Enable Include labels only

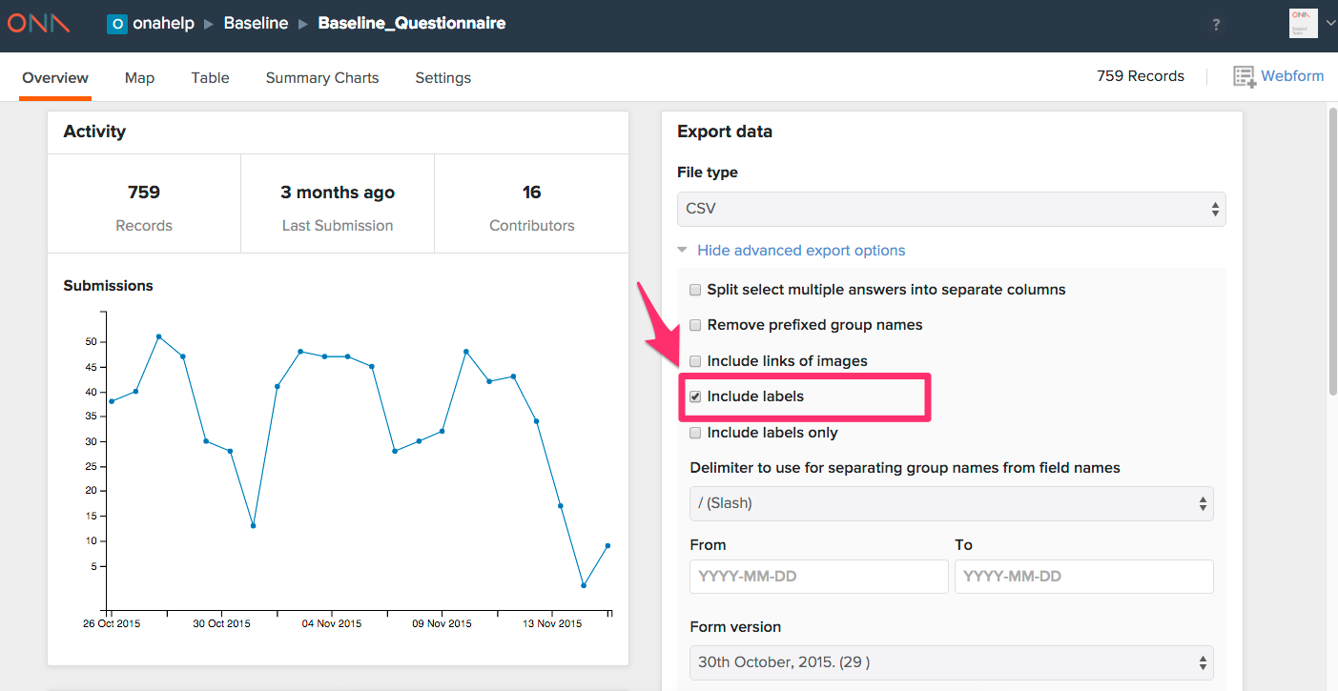695,433
